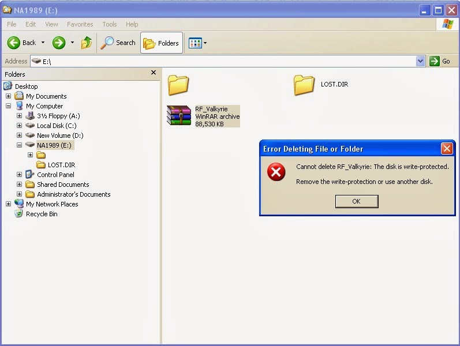Screen dimensions: 460x346
Task: Open the View menu
Action: pos(51,24)
